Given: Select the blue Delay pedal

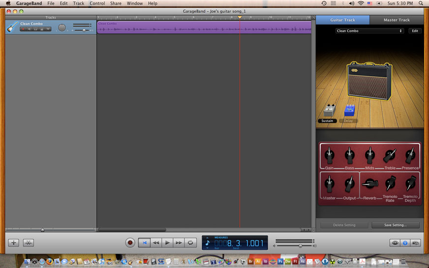Looking at the screenshot, I should pos(349,110).
